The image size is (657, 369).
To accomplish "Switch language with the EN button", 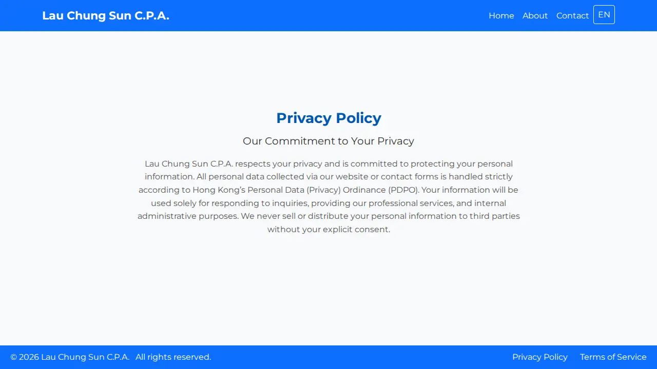I will [604, 14].
